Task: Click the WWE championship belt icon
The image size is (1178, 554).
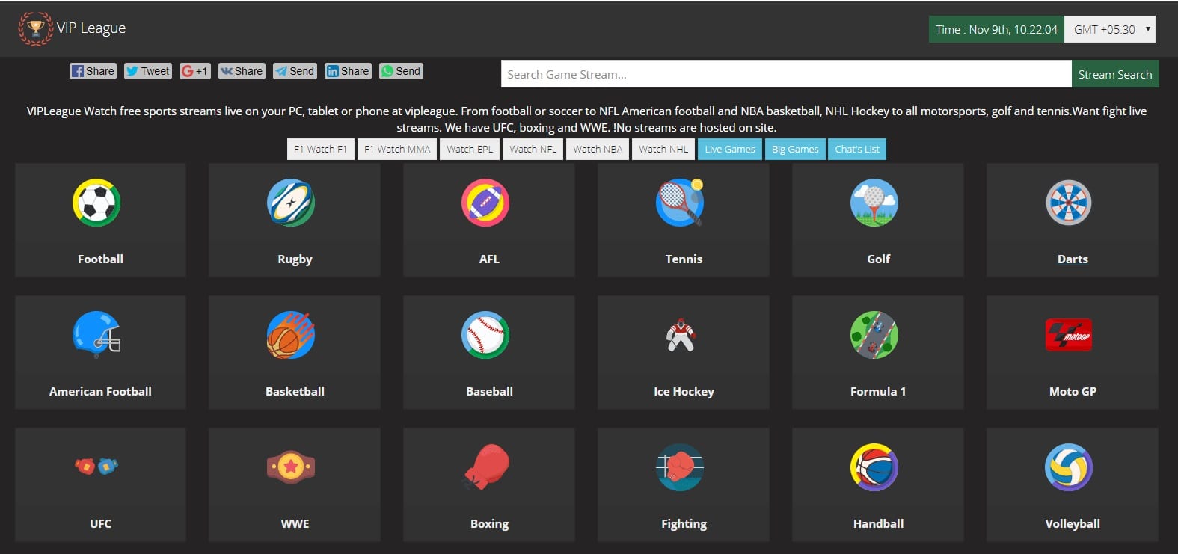Action: 291,467
